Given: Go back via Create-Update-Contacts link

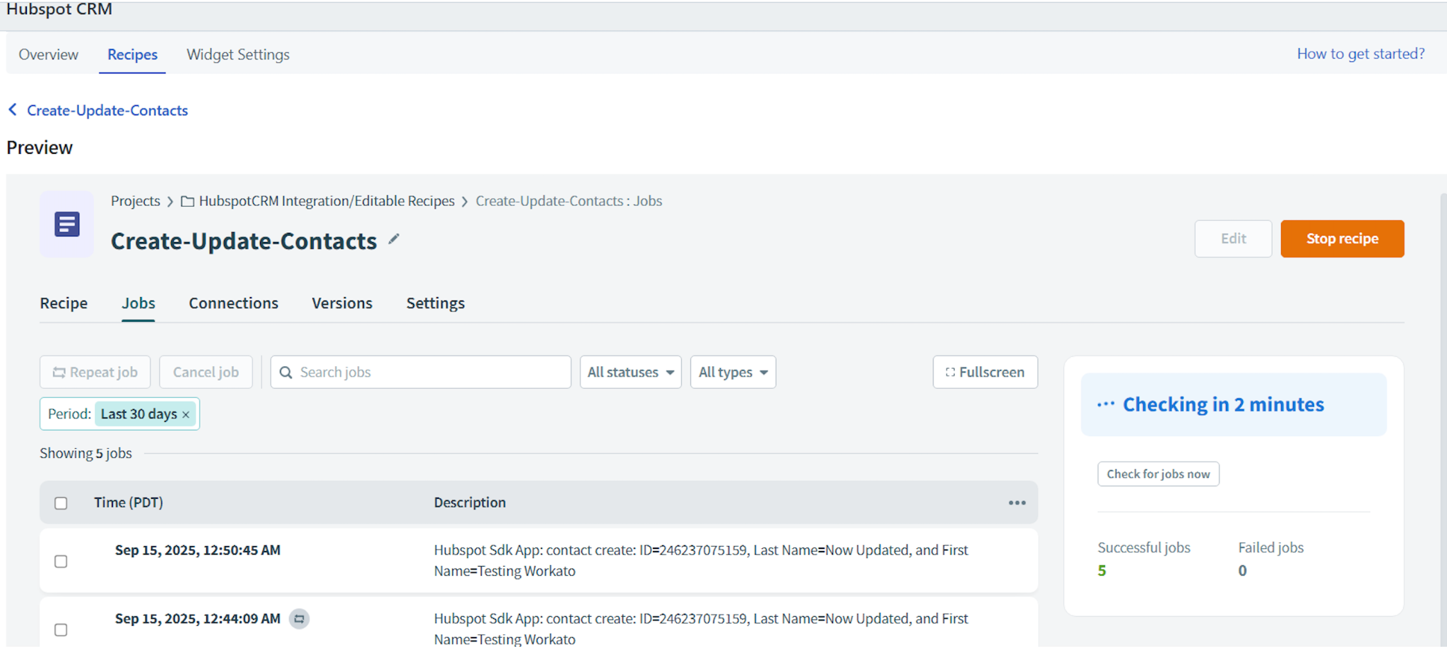Looking at the screenshot, I should [x=107, y=110].
